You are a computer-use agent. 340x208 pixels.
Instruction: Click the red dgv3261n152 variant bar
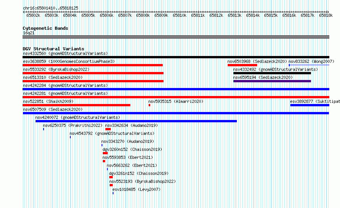(111, 177)
